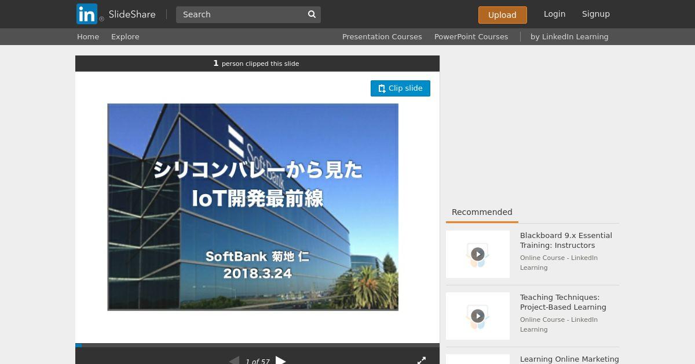Click the LinkedIn logo icon

[x=87, y=14]
